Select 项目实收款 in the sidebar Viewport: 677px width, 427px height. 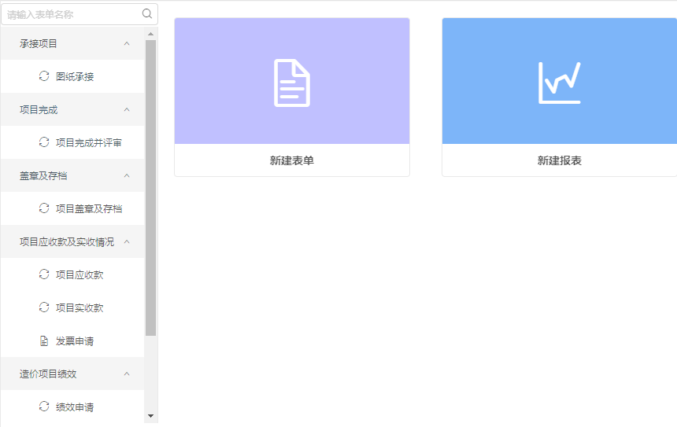[80, 308]
